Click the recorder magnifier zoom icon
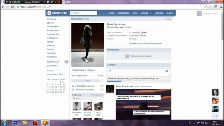Image resolution: width=224 pixels, height=126 pixels. [x=10, y=2]
